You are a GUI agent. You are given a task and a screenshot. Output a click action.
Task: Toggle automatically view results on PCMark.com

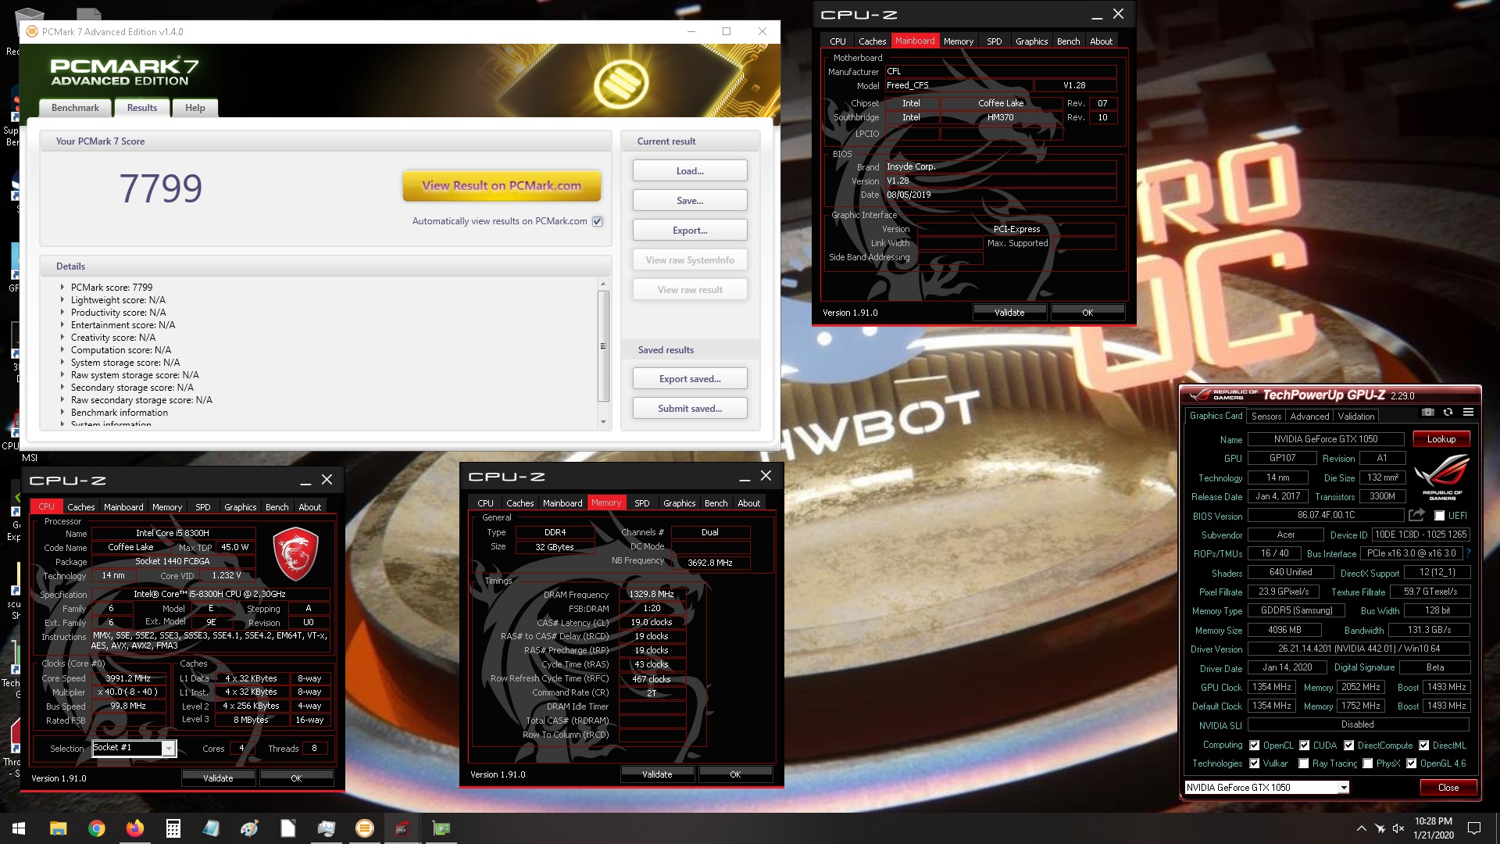pyautogui.click(x=597, y=221)
